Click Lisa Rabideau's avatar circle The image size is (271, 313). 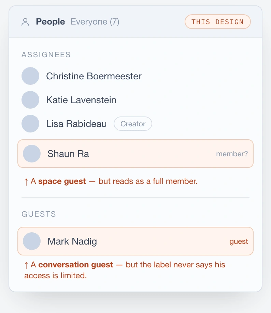tap(30, 124)
